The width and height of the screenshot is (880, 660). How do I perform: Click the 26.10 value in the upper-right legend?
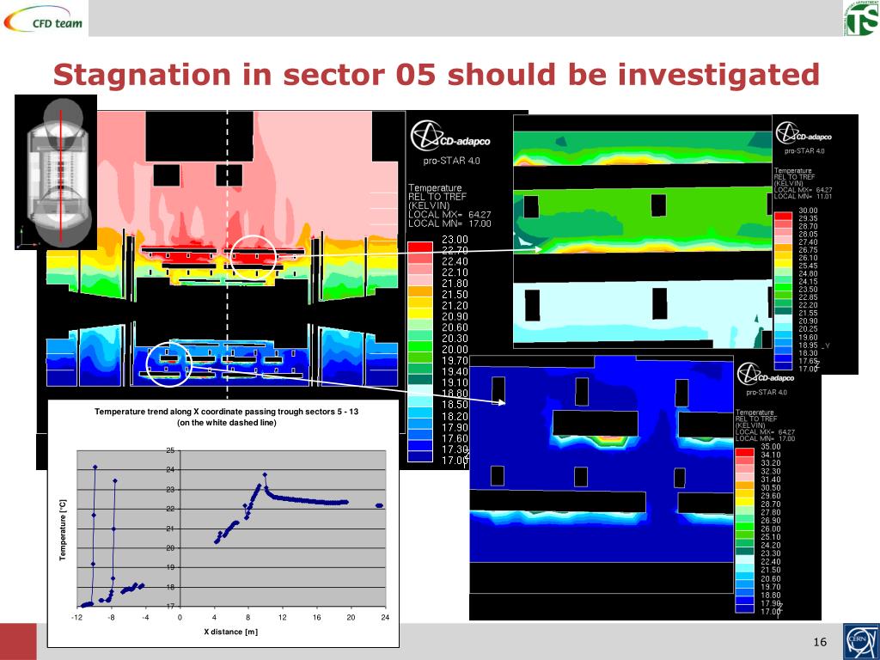(808, 258)
